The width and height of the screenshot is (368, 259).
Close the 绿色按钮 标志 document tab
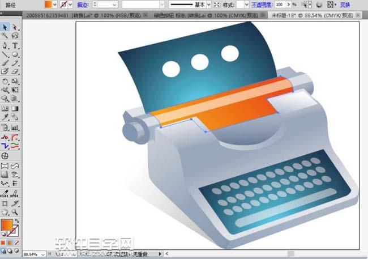tap(263, 15)
